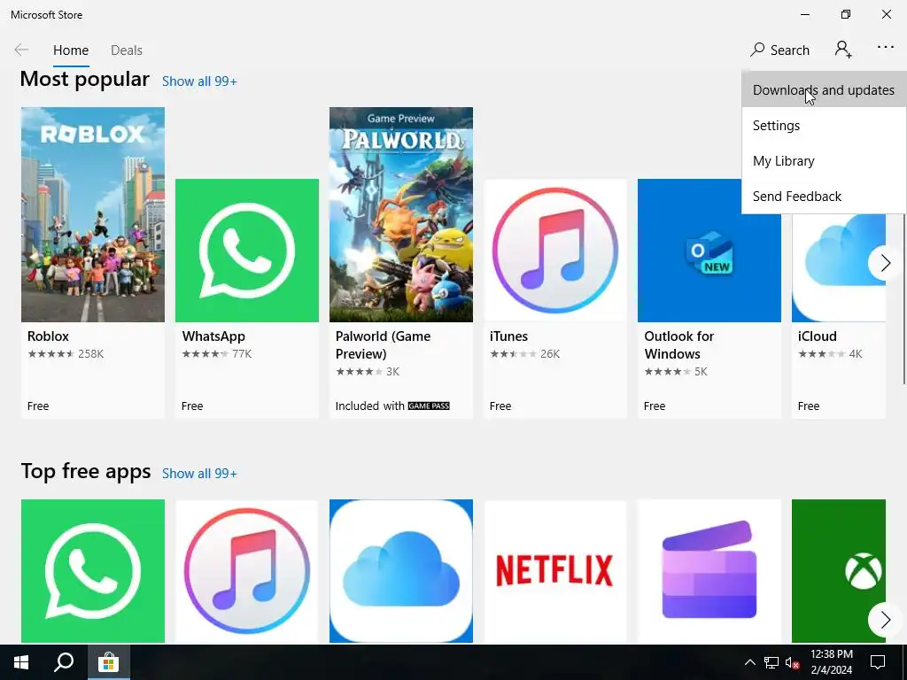Click the WhatsApp title under Most popular
The height and width of the screenshot is (680, 907).
[x=213, y=336]
